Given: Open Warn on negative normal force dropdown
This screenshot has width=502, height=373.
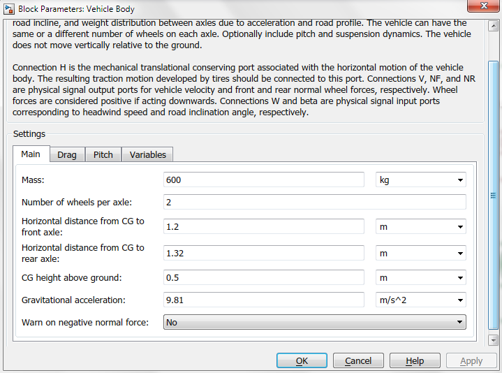Looking at the screenshot, I should tap(315, 322).
